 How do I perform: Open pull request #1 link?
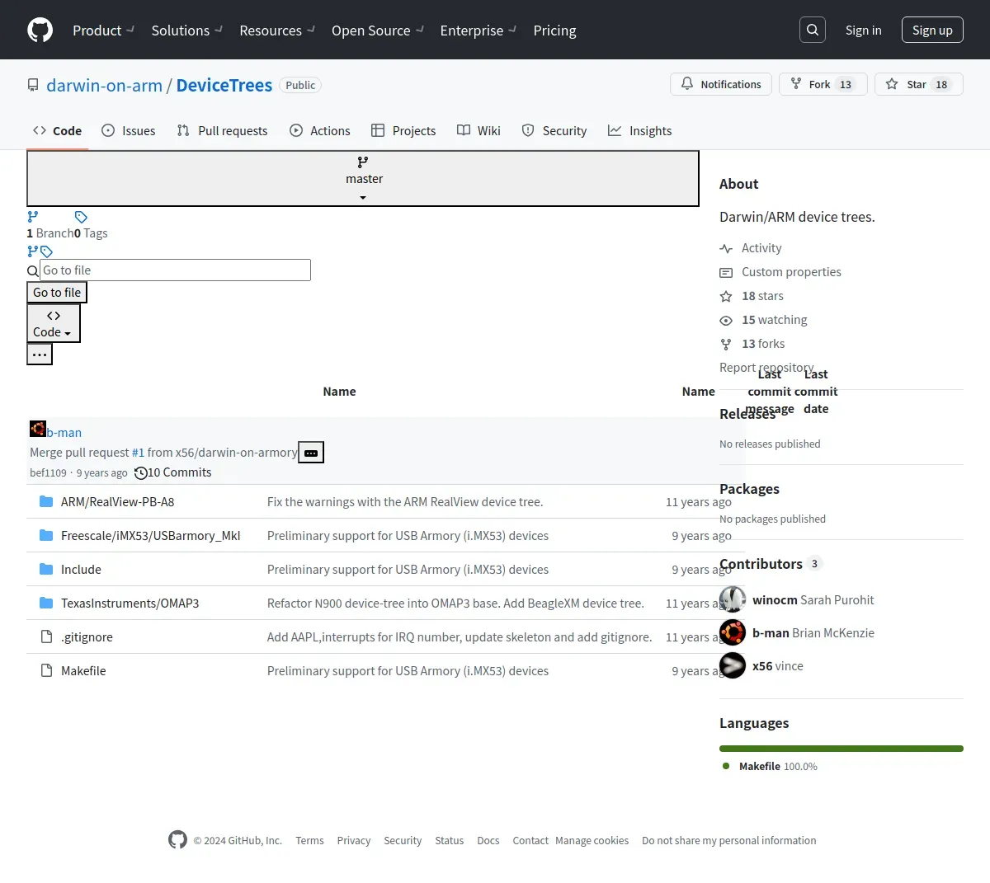(x=138, y=452)
